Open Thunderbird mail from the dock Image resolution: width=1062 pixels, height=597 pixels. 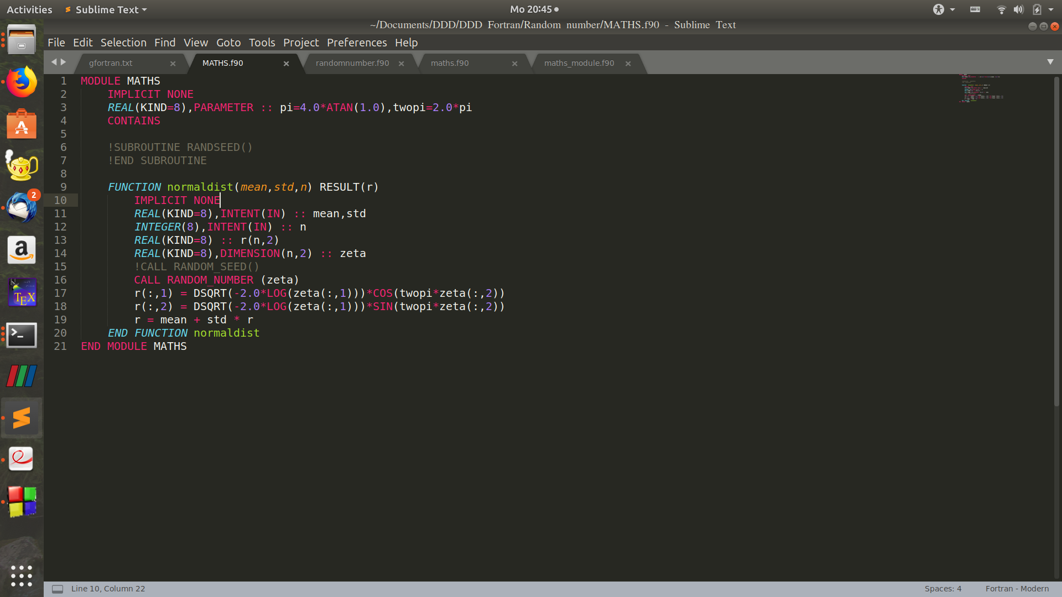coord(22,208)
